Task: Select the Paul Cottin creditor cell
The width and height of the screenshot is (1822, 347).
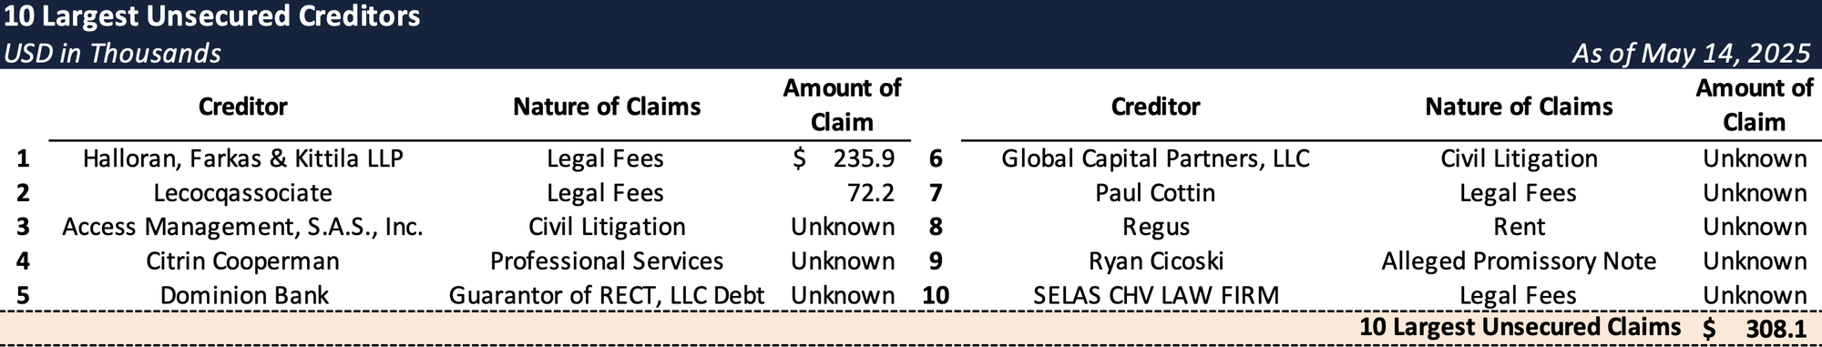Action: (x=1155, y=193)
